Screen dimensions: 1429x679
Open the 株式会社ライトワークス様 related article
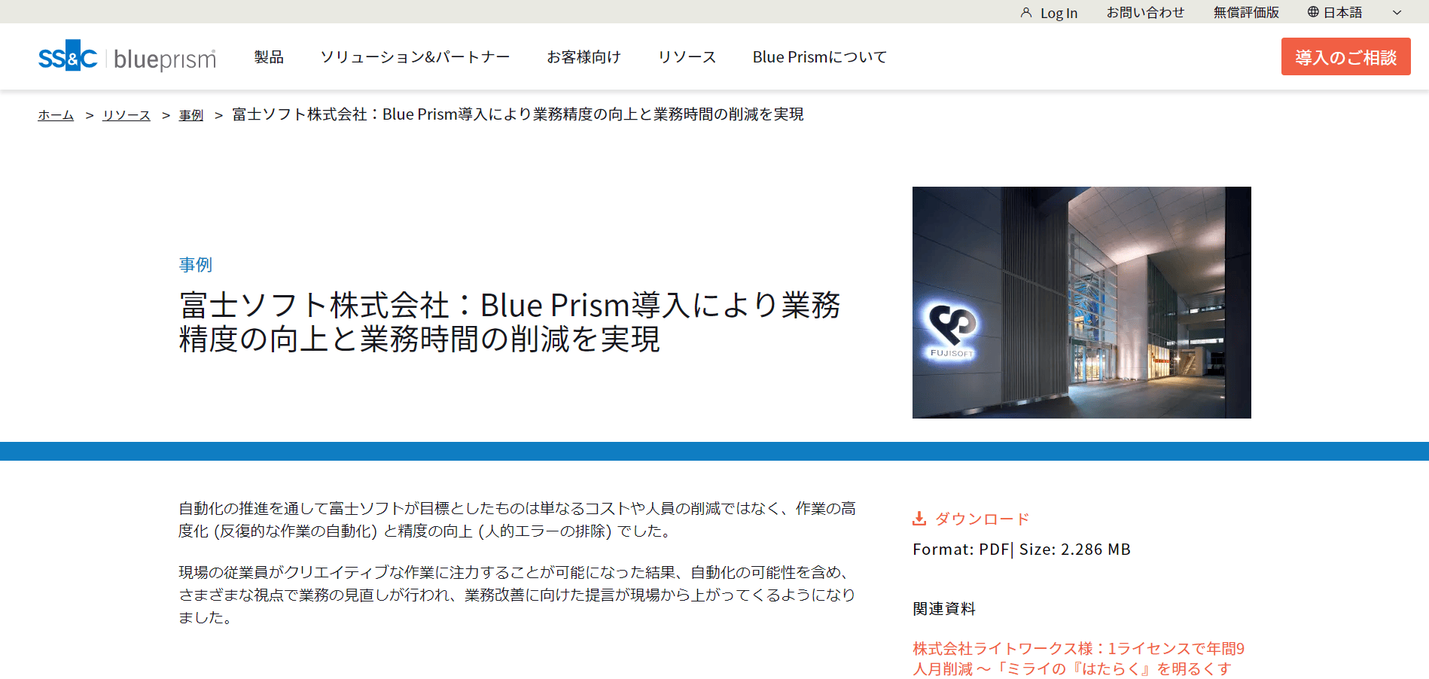(1078, 659)
